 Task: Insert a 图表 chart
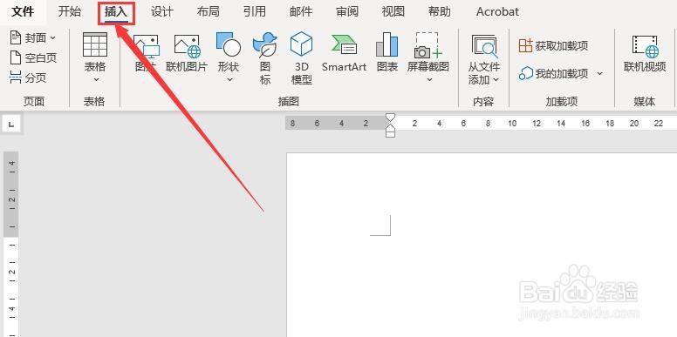386,53
